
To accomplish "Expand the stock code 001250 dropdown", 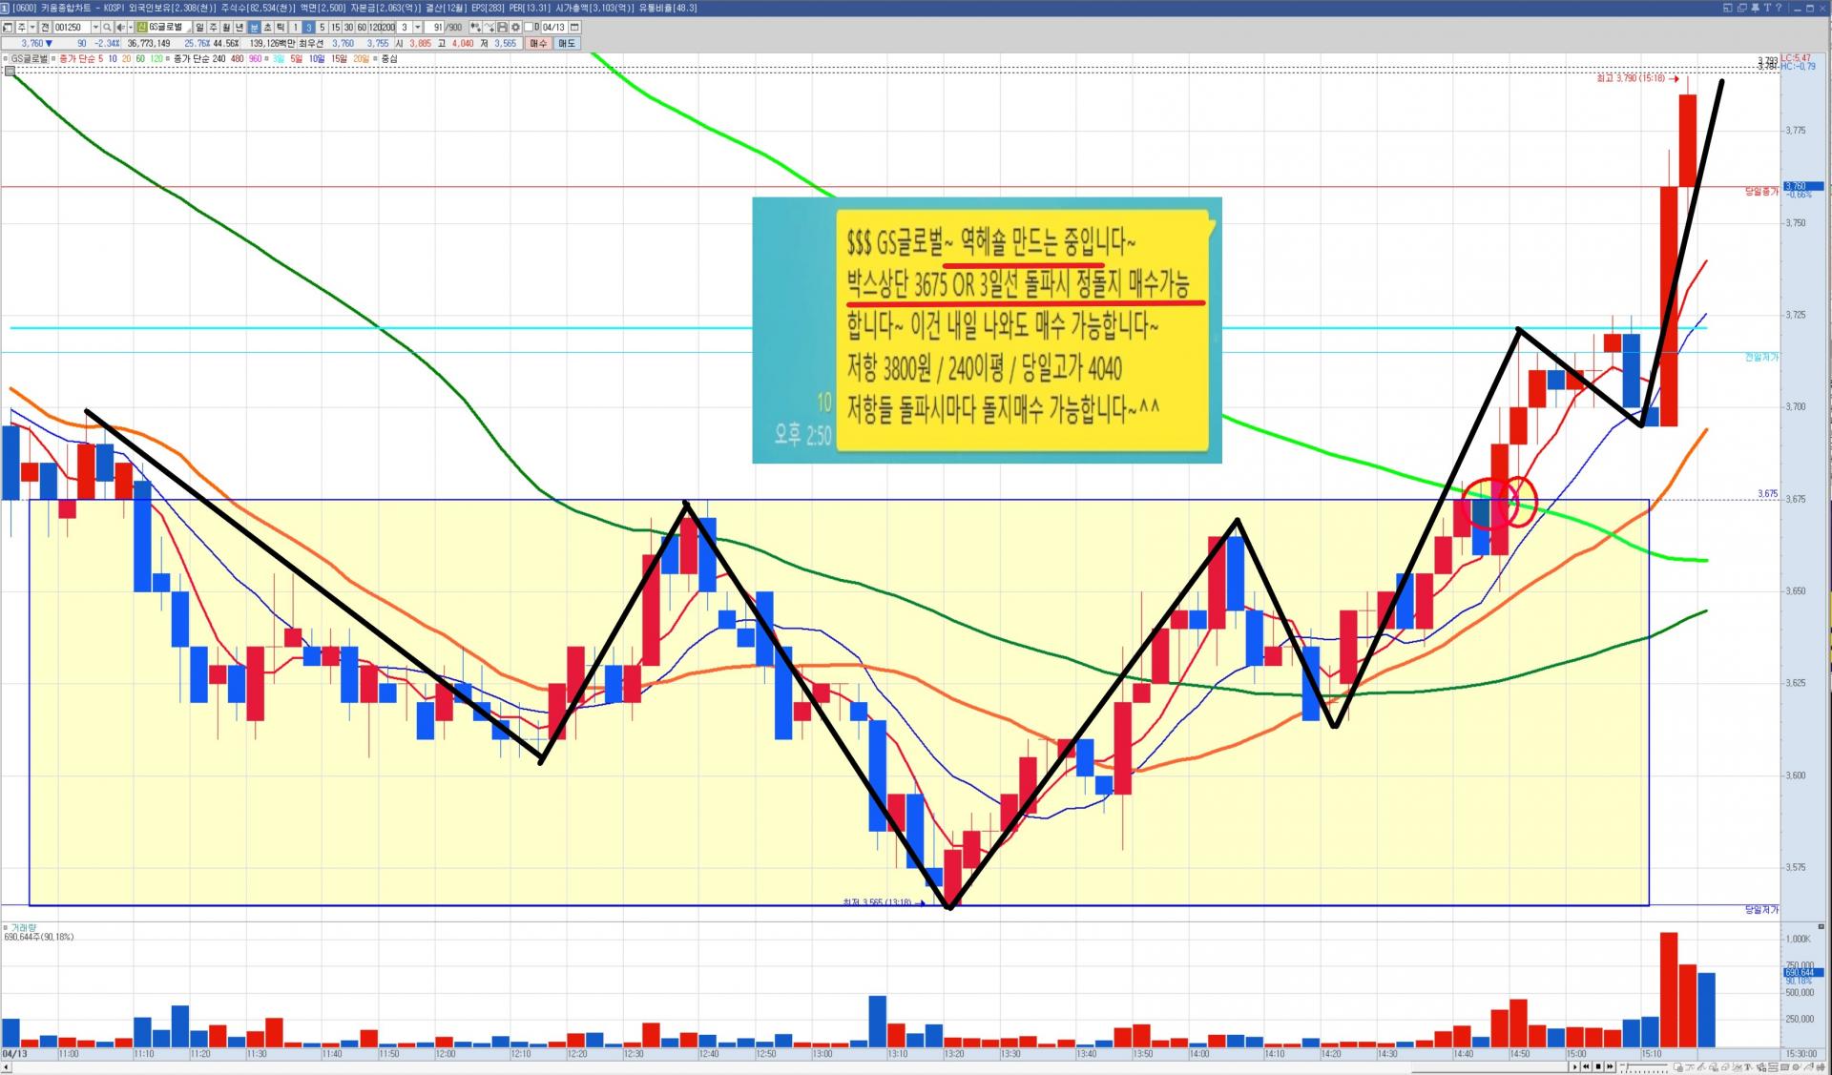I will [x=95, y=28].
